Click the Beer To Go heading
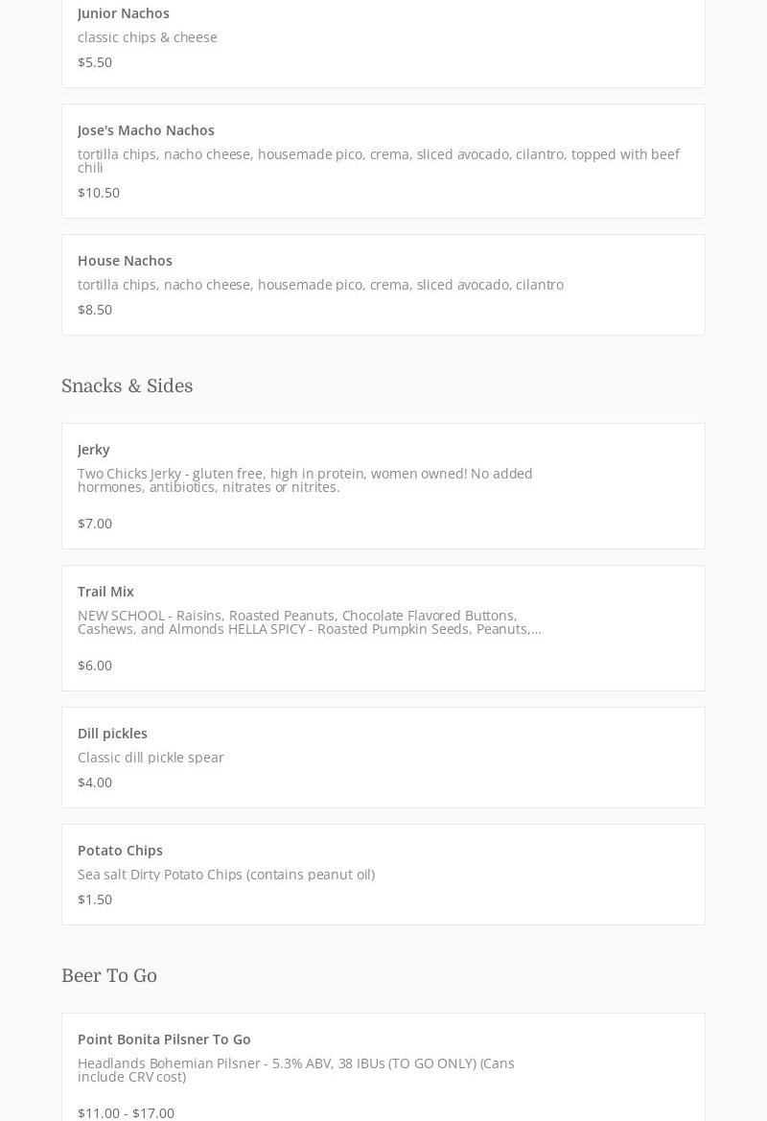Screen dimensions: 767x1121 [x=109, y=976]
